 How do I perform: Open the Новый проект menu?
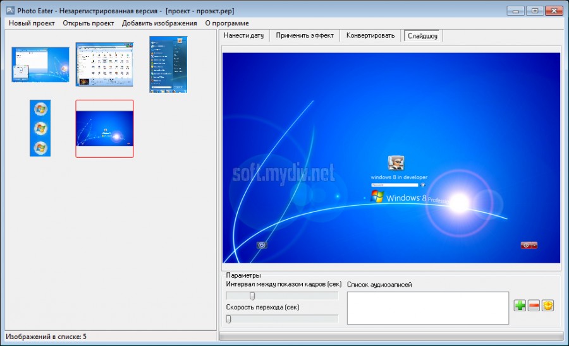(x=32, y=23)
